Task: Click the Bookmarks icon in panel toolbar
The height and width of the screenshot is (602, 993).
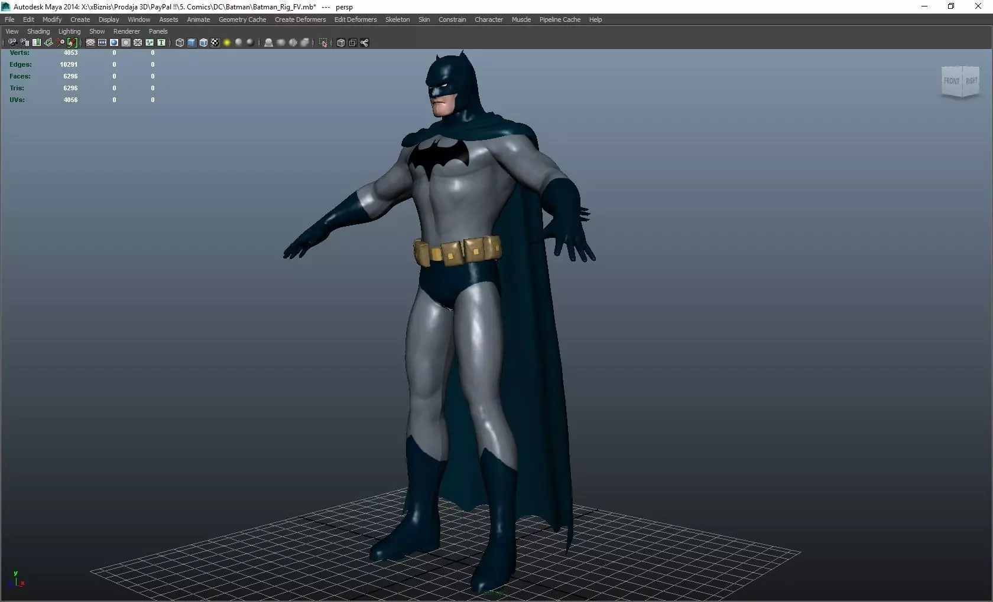Action: click(37, 42)
